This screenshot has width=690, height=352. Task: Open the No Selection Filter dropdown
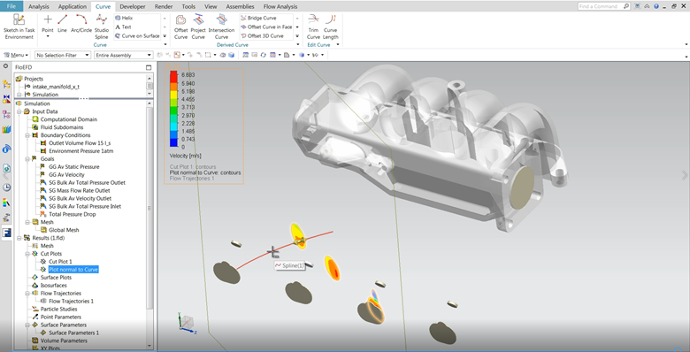tap(63, 55)
